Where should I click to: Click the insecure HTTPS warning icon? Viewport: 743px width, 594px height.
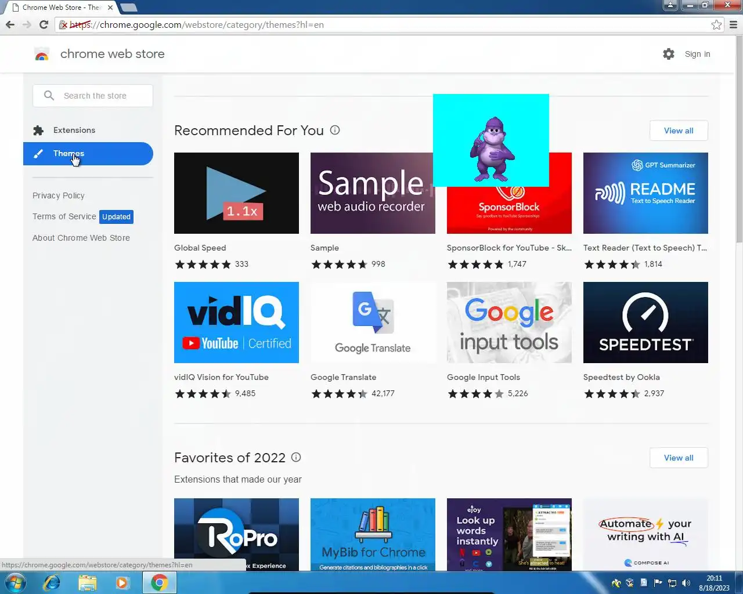[x=63, y=24]
